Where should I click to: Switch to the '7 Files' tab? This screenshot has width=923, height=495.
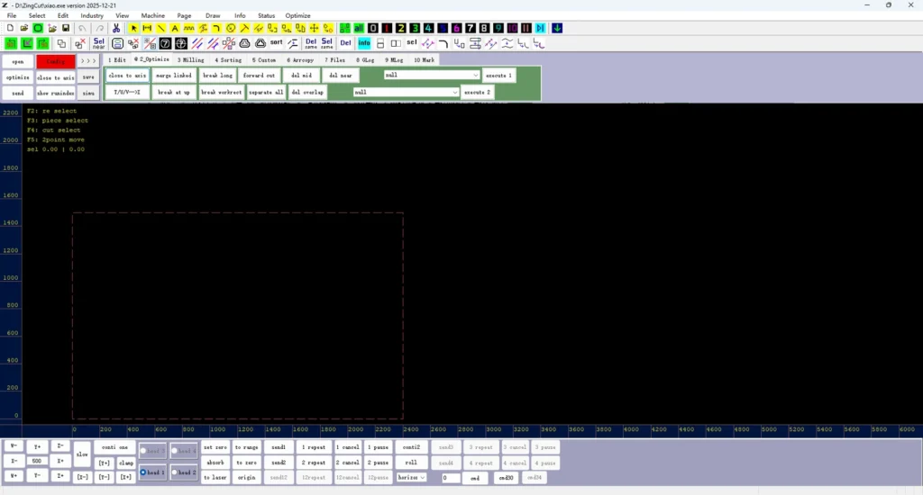point(335,60)
